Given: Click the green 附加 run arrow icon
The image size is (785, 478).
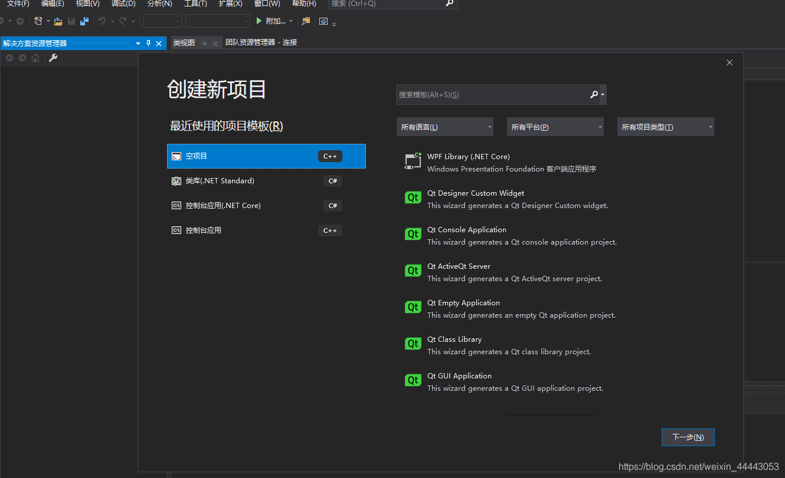Looking at the screenshot, I should pyautogui.click(x=259, y=21).
